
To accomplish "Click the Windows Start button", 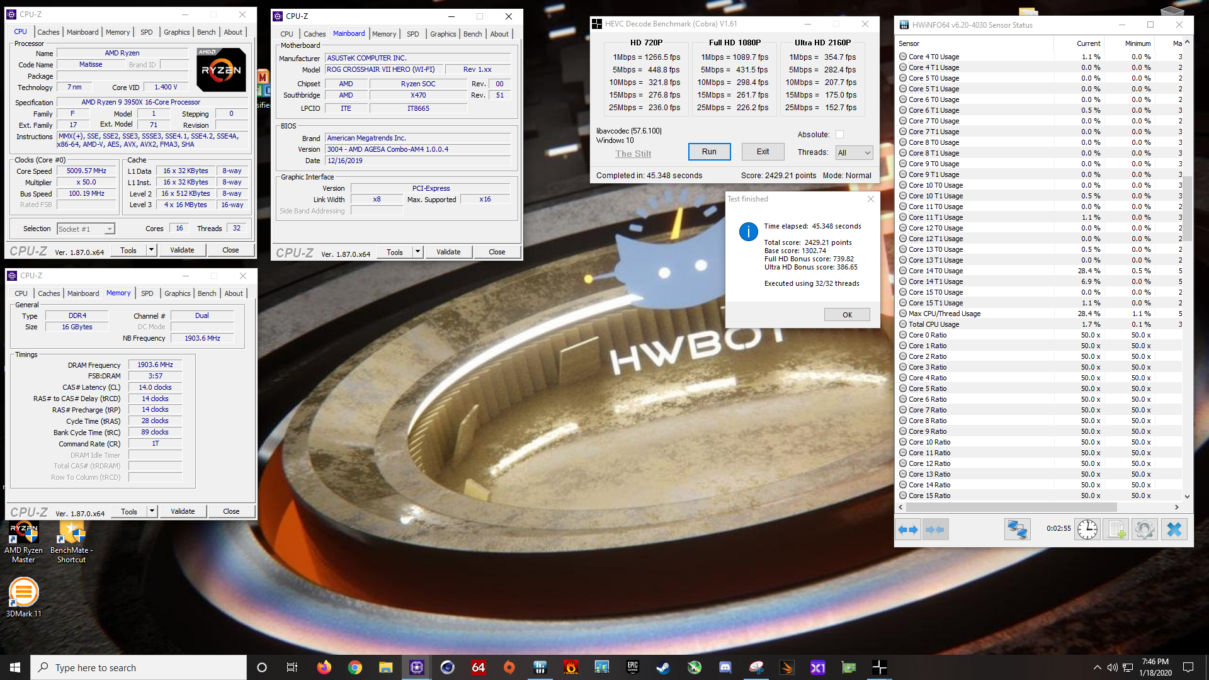I will pyautogui.click(x=15, y=667).
